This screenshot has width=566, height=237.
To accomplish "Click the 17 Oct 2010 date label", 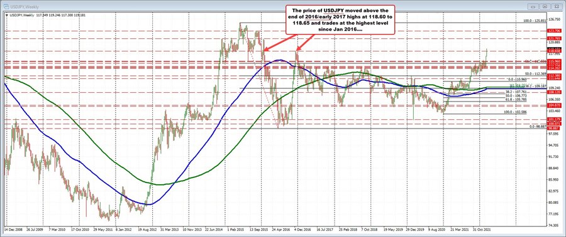I will 79,229.
